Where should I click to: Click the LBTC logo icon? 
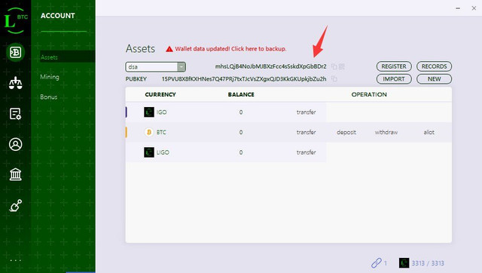point(15,20)
